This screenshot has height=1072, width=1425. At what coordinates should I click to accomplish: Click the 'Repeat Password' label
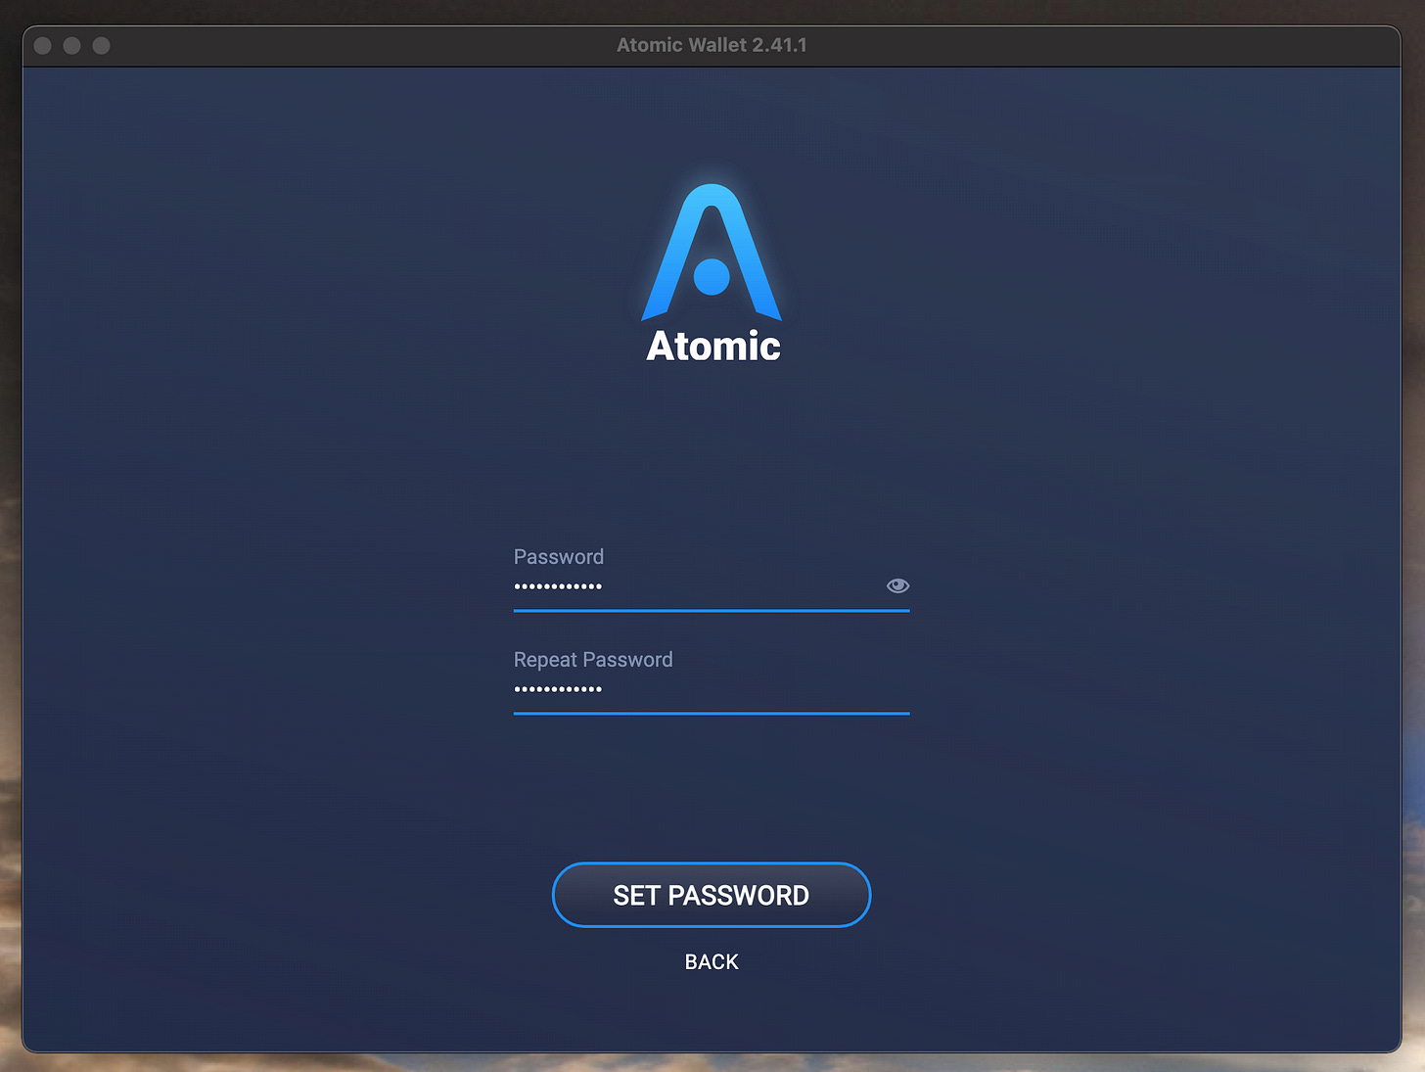pyautogui.click(x=593, y=659)
